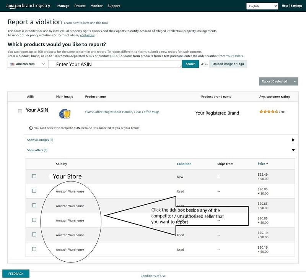Open 'Learn how to best use this tool'

click(x=86, y=23)
